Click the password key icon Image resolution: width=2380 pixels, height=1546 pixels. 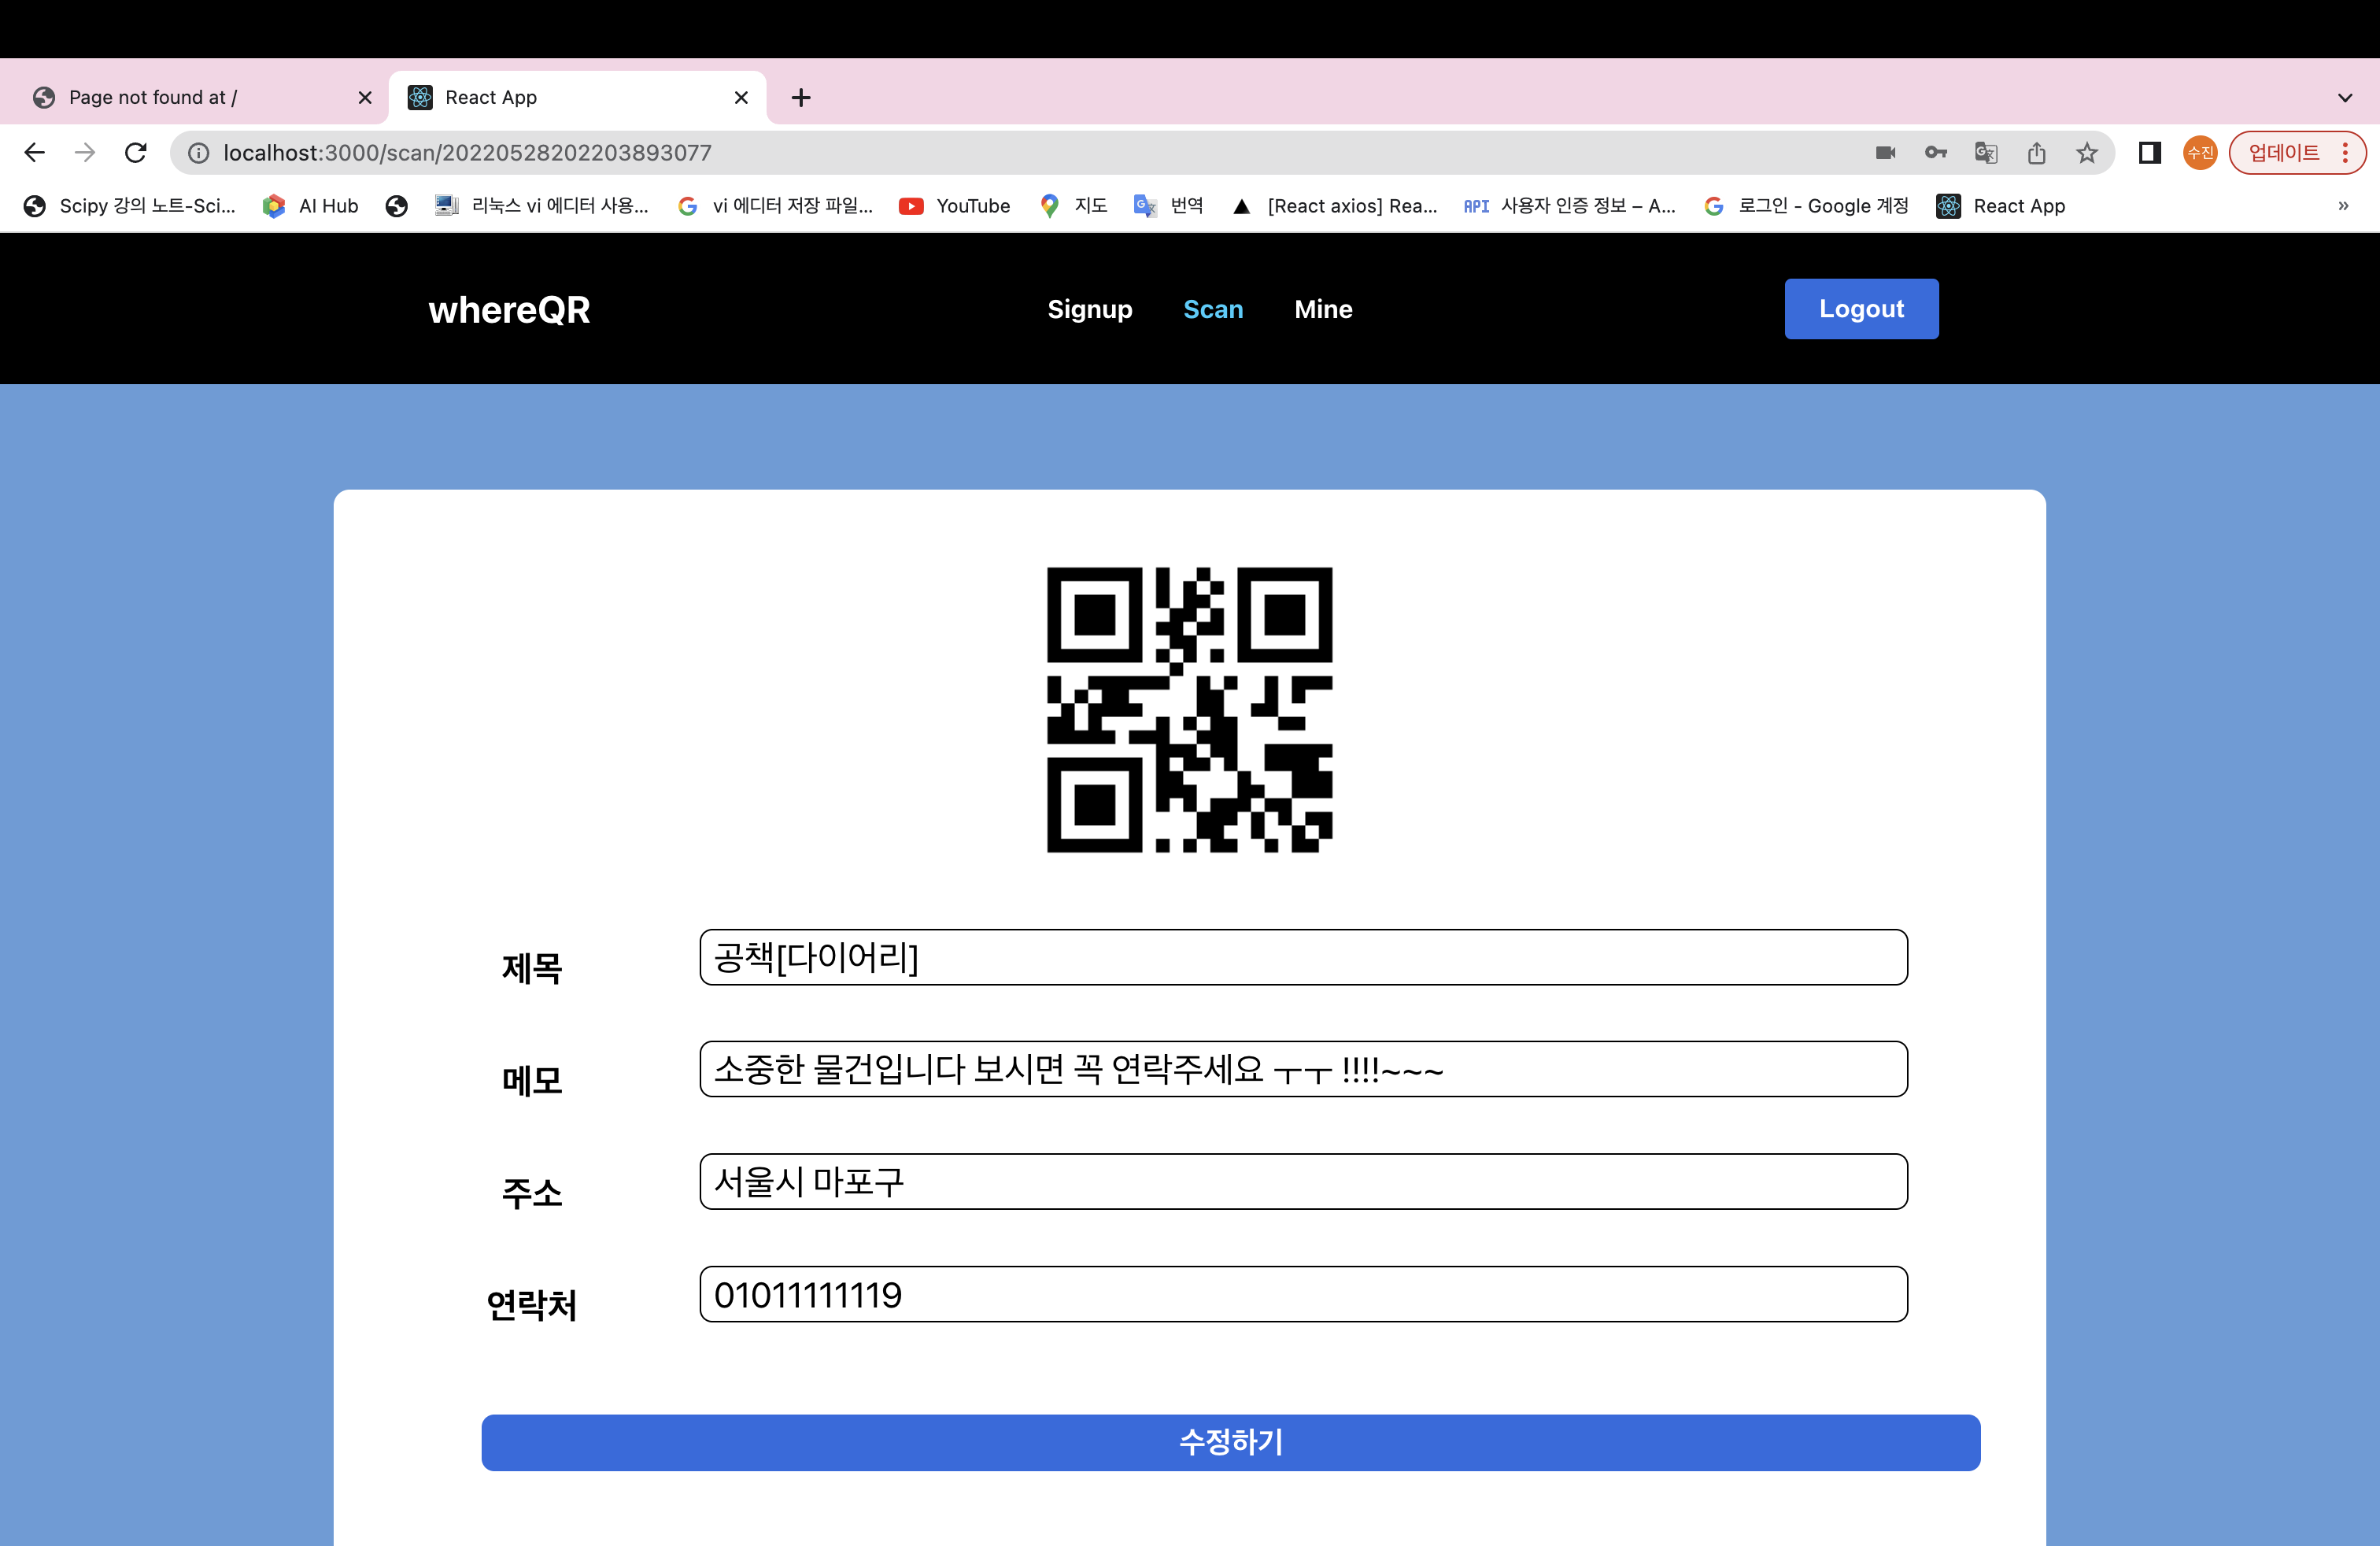(1935, 152)
